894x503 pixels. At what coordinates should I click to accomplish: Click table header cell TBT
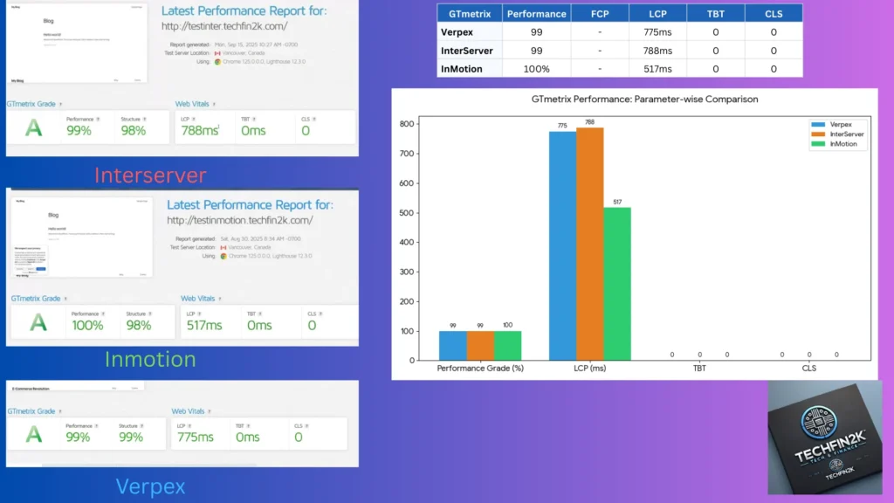pyautogui.click(x=716, y=14)
